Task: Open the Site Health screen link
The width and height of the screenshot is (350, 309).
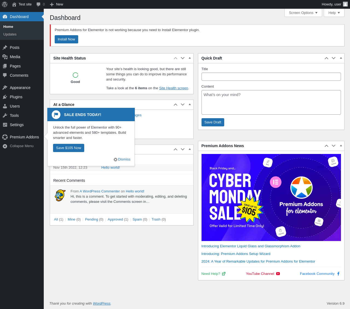Action: coord(174,88)
